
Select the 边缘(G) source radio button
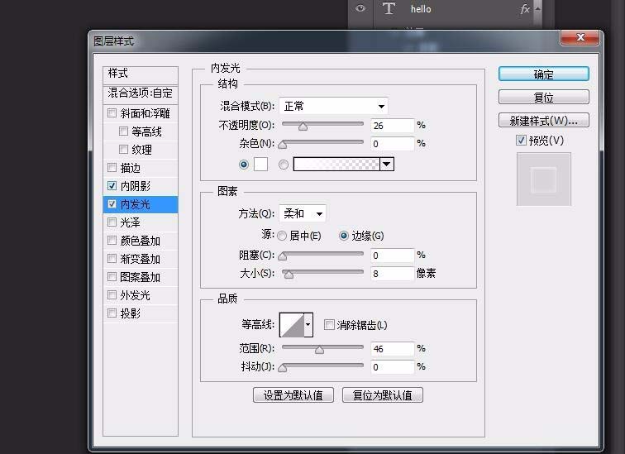pos(344,236)
